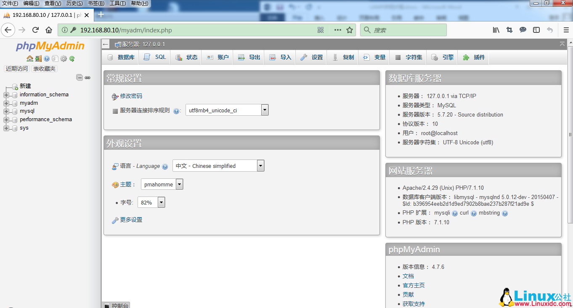This screenshot has height=308, width=573.
Task: Open the utf8mb4_unicode_ci collation dropdown
Action: tap(265, 109)
